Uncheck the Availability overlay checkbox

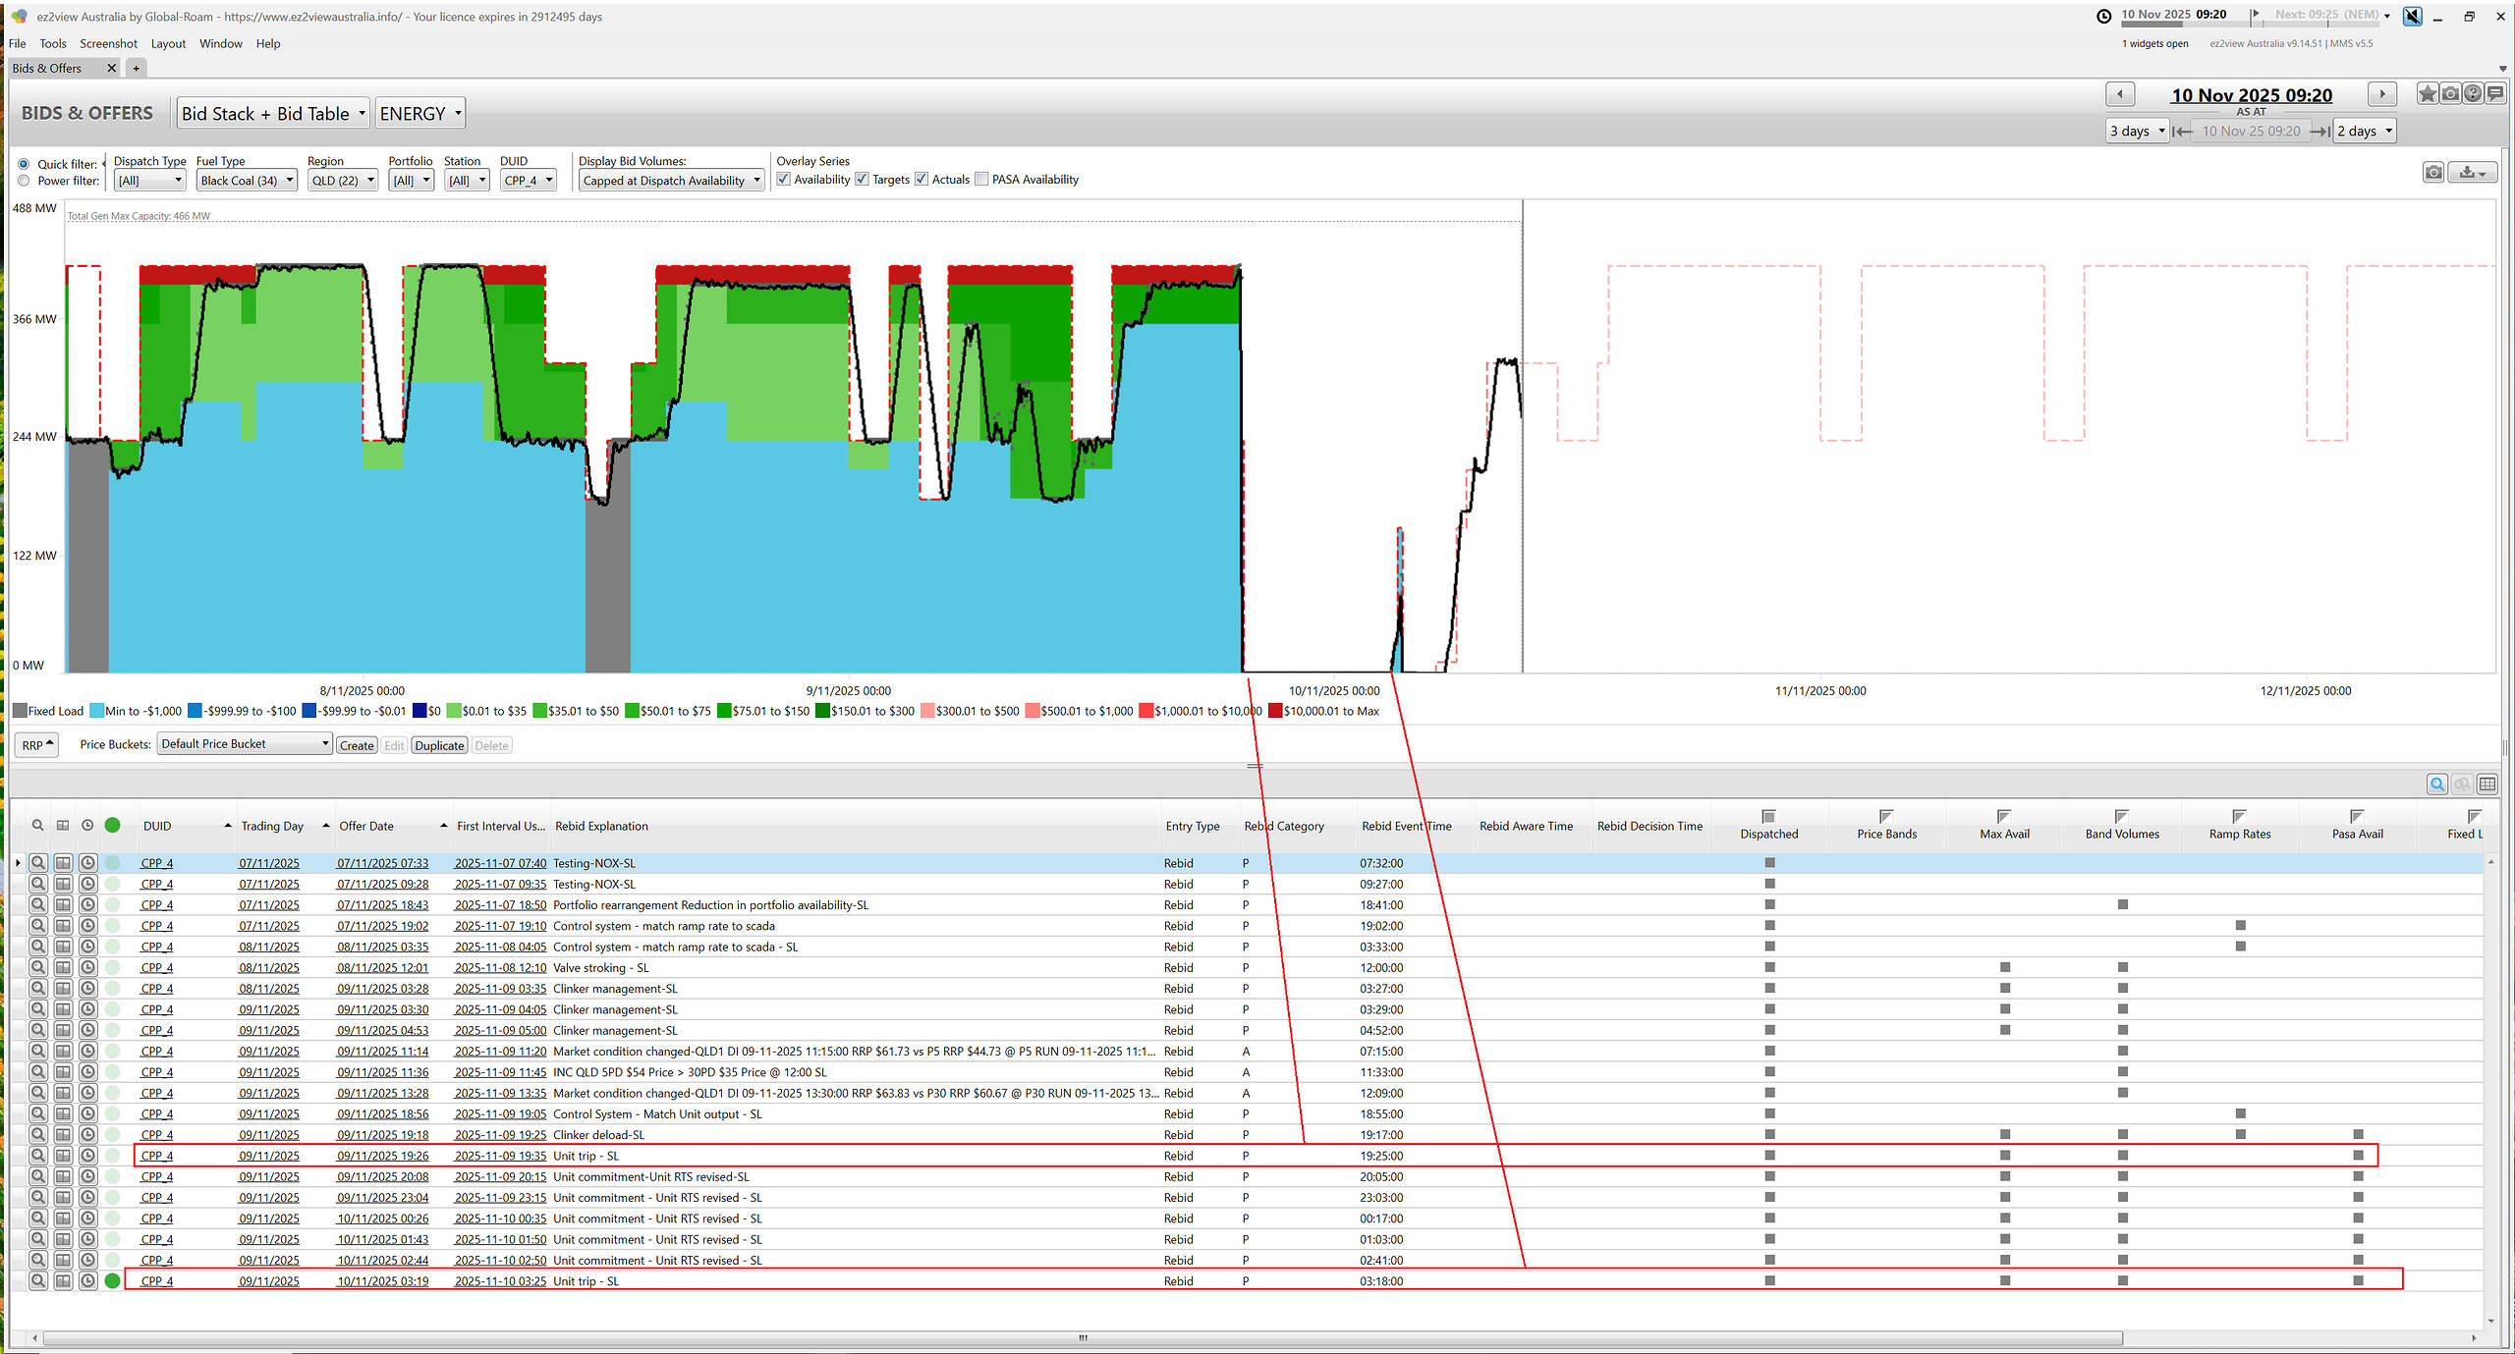pos(783,179)
